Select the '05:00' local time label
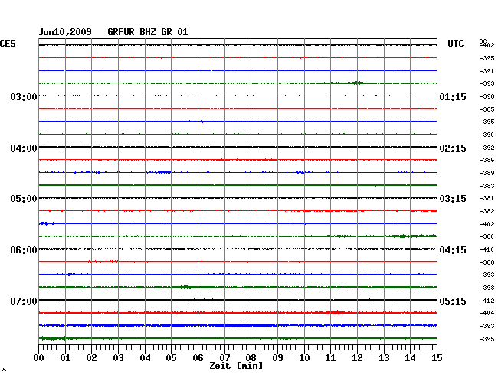This screenshot has height=378, width=498. 24,199
